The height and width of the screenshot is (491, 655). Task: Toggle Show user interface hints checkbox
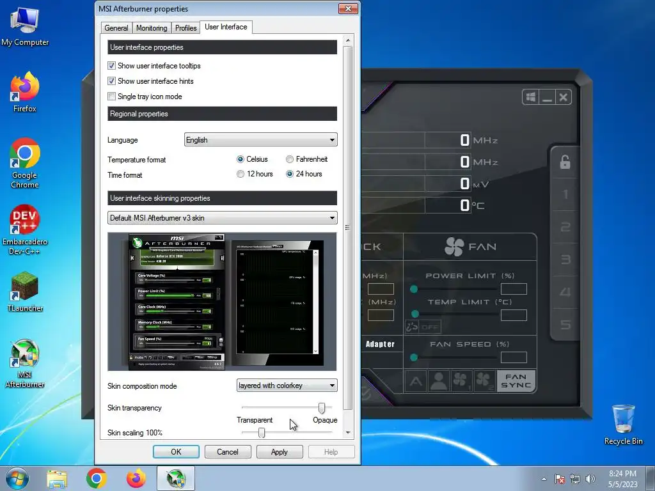pyautogui.click(x=111, y=81)
